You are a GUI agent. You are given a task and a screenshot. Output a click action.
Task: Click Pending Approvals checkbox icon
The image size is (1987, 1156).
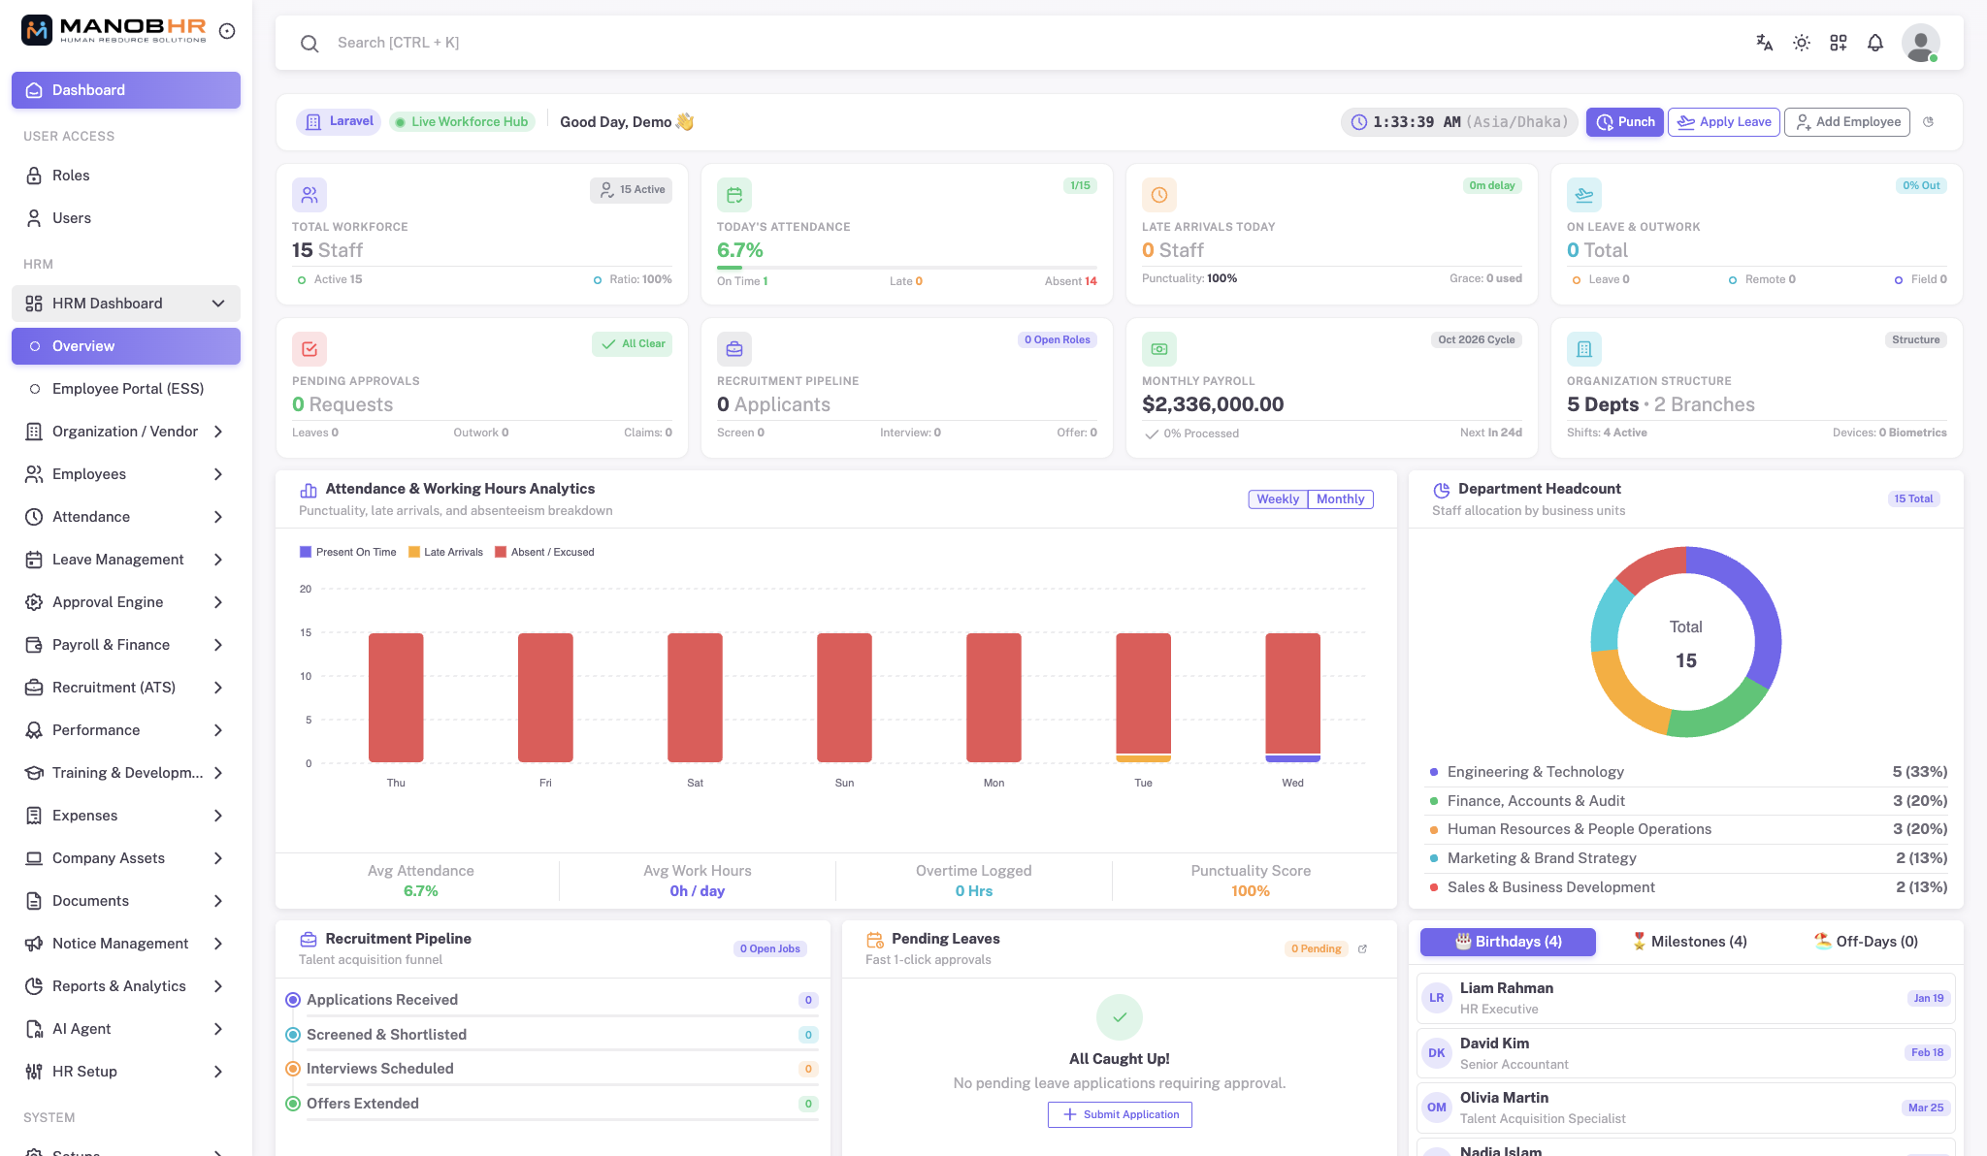click(309, 349)
